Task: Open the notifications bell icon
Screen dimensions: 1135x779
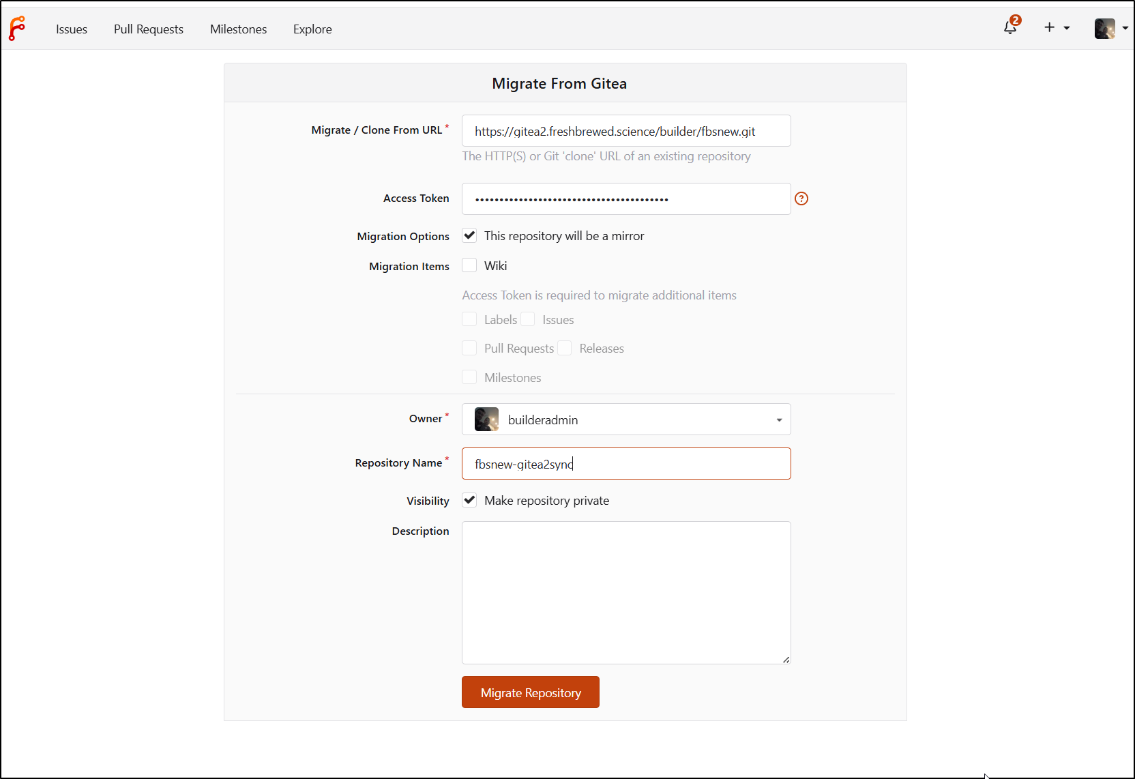Action: [x=1011, y=27]
